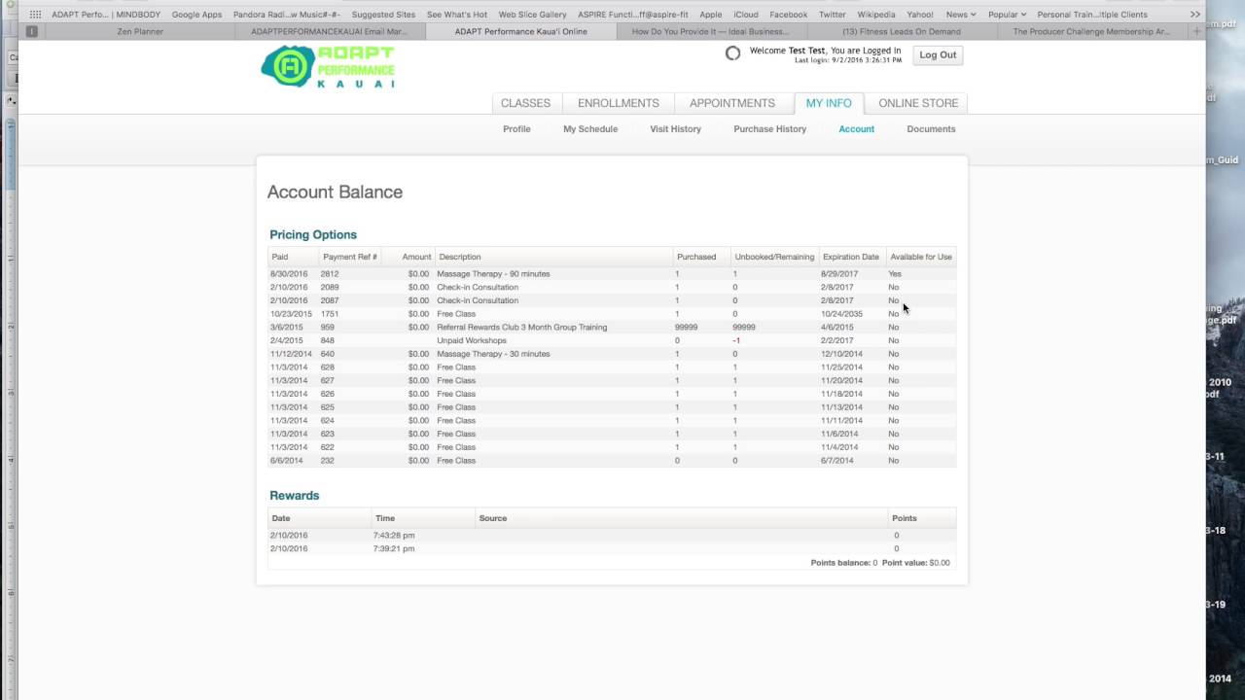Select the Account sub-navigation link
Image resolution: width=1245 pixels, height=700 pixels.
pos(856,129)
